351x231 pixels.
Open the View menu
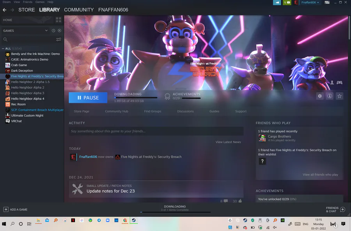coord(16,2)
